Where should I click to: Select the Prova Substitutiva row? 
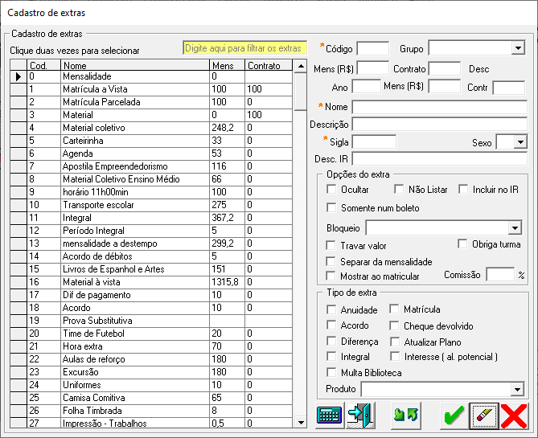click(151, 321)
